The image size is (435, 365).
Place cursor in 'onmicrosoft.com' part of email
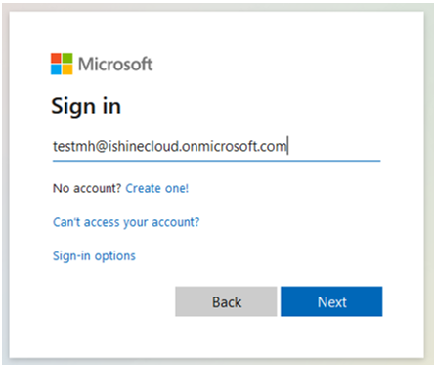point(234,146)
